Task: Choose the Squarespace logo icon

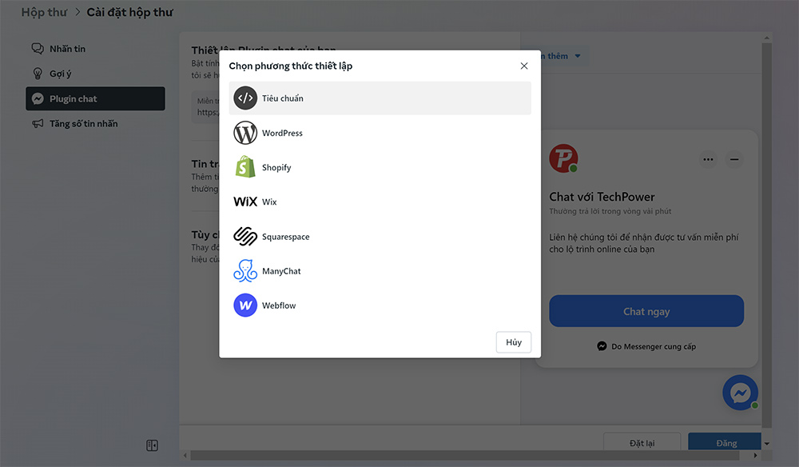Action: pyautogui.click(x=245, y=237)
